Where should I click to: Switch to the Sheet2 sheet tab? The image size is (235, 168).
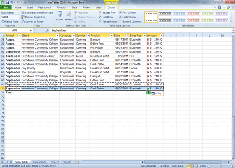[55, 162]
